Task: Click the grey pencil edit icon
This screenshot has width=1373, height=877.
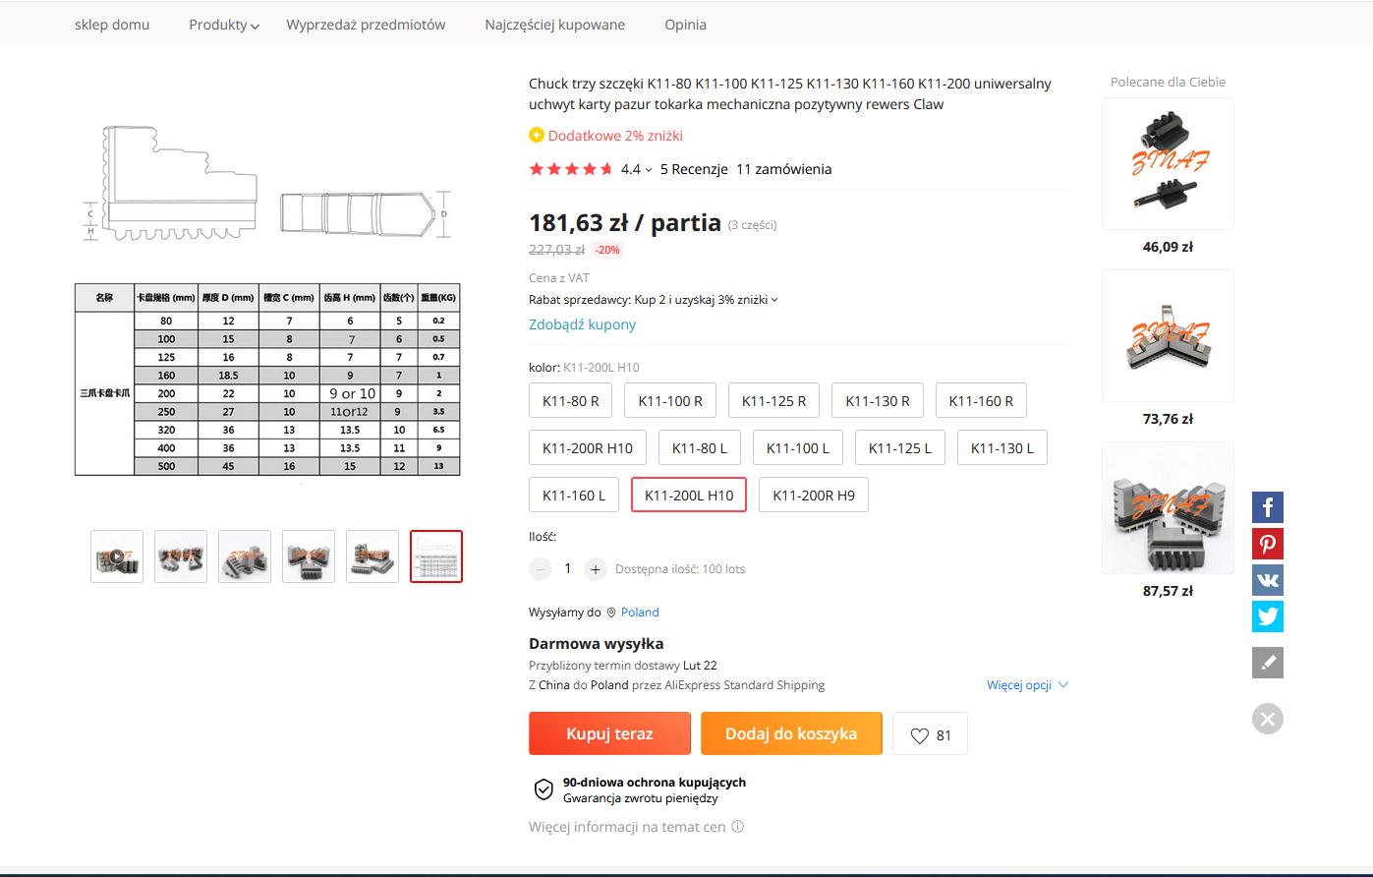Action: 1267,663
